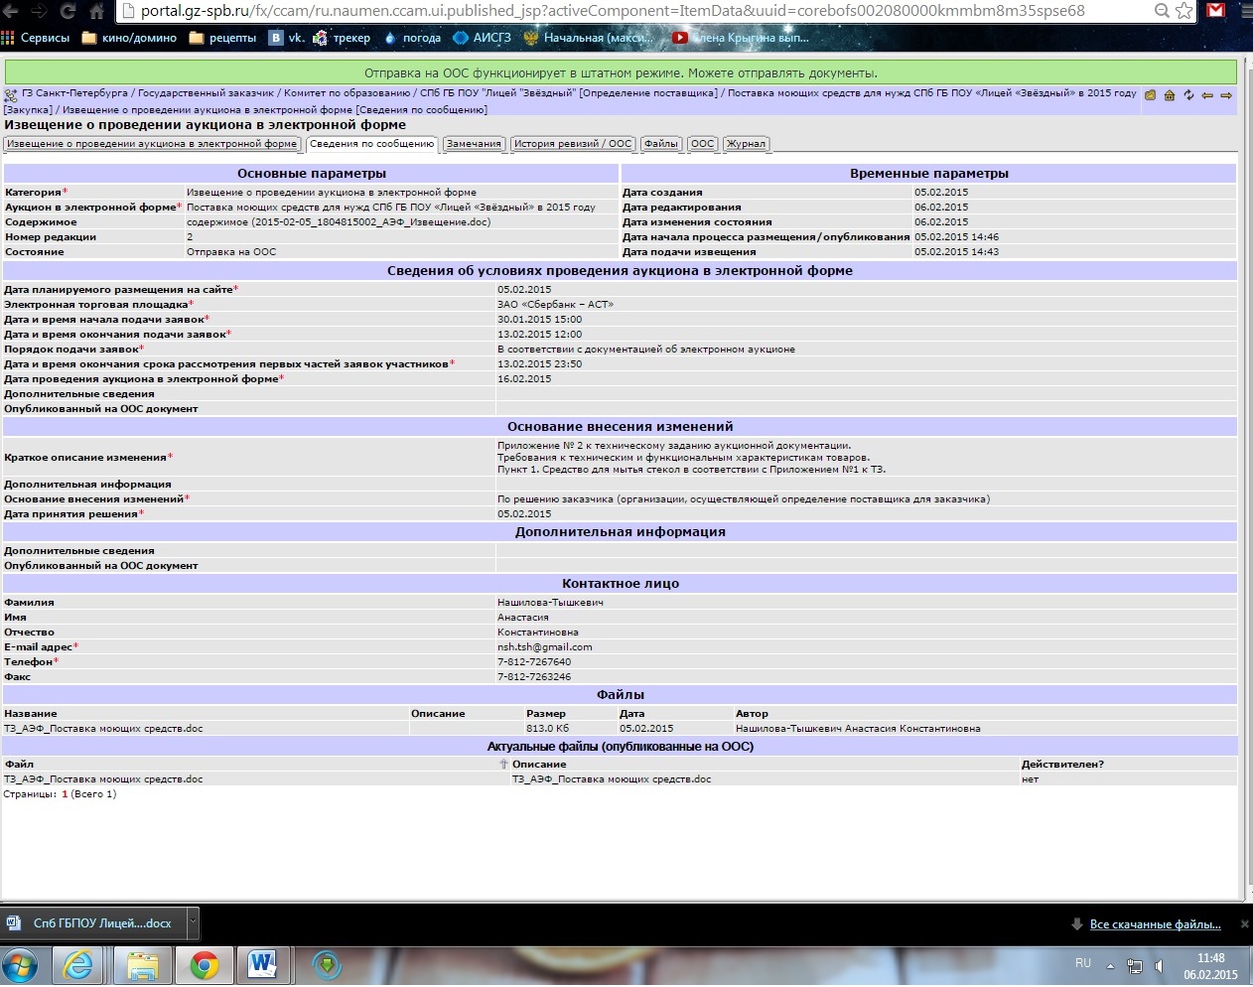This screenshot has width=1253, height=987.
Task: Click the address bar URL field
Action: pos(635,11)
